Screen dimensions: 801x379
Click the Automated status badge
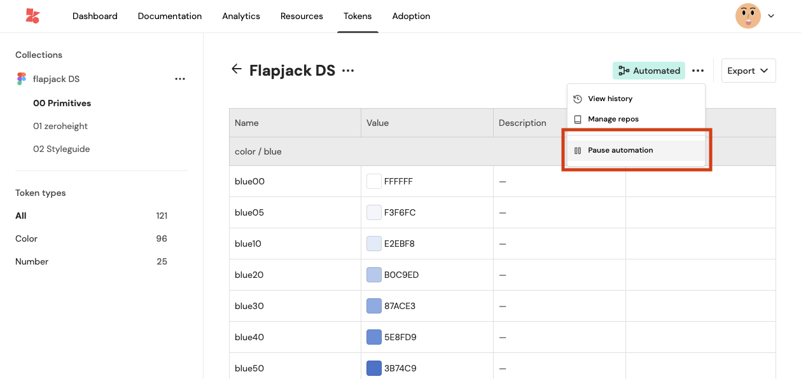click(x=648, y=71)
